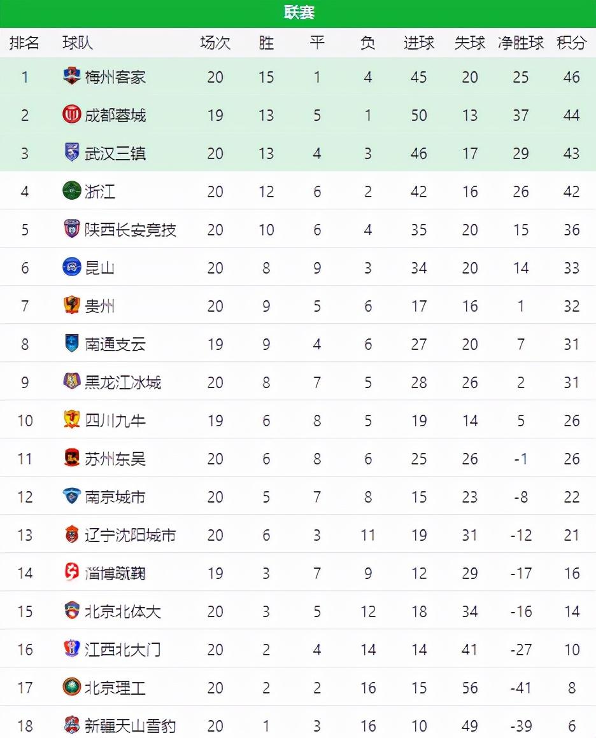The width and height of the screenshot is (596, 738).
Task: Click the 贵州 team emblem
Action: [x=71, y=305]
